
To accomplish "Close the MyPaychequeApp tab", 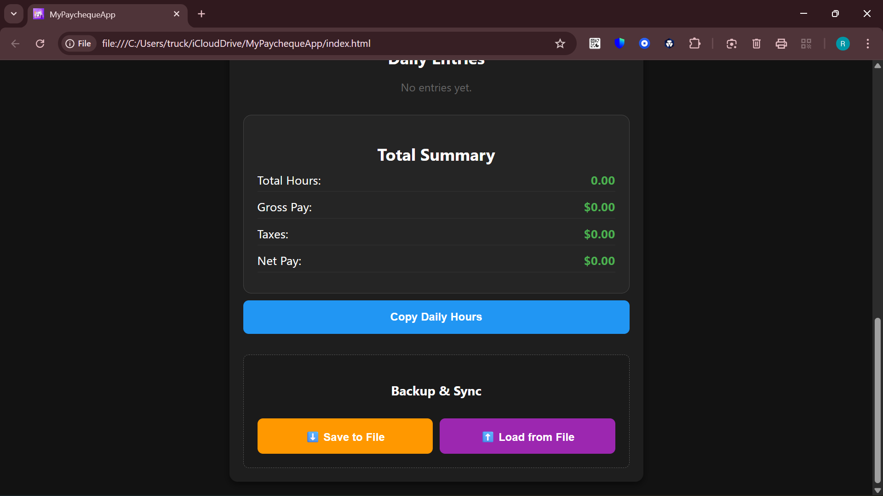I will click(177, 14).
